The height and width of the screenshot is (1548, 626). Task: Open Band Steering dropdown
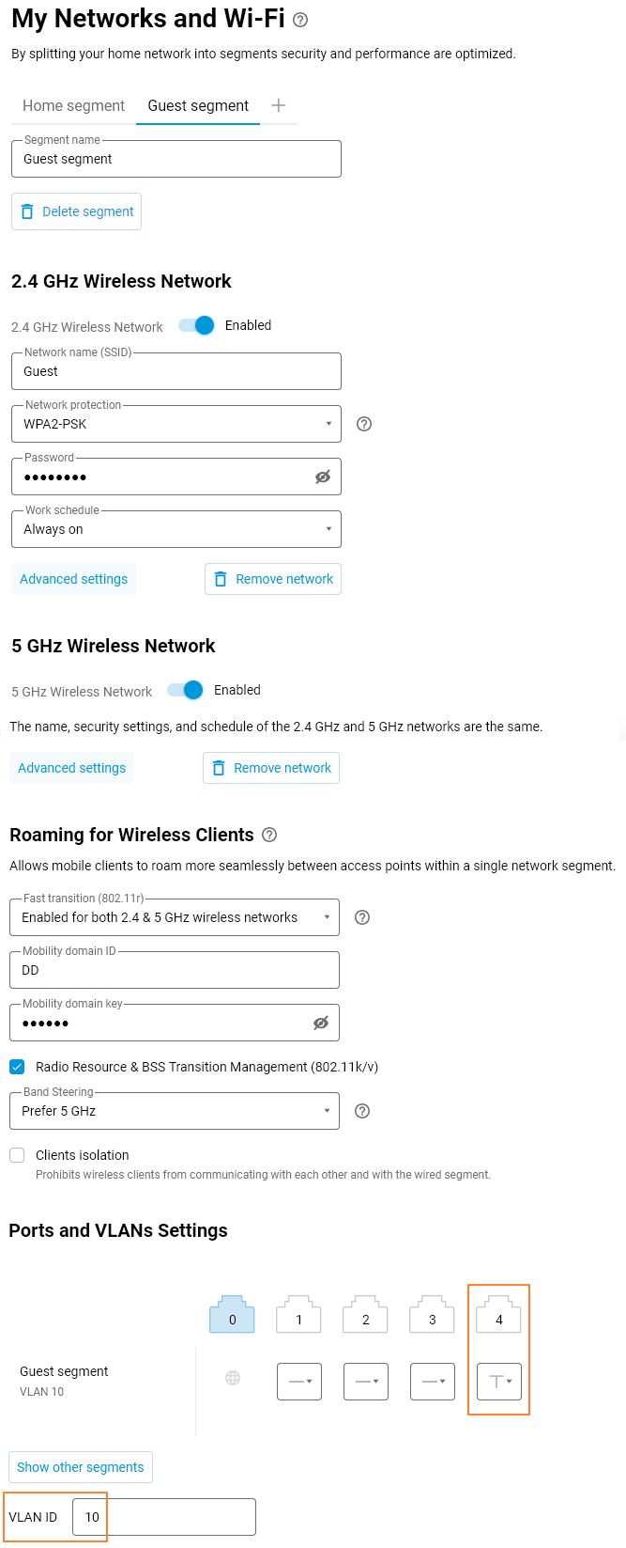175,1111
